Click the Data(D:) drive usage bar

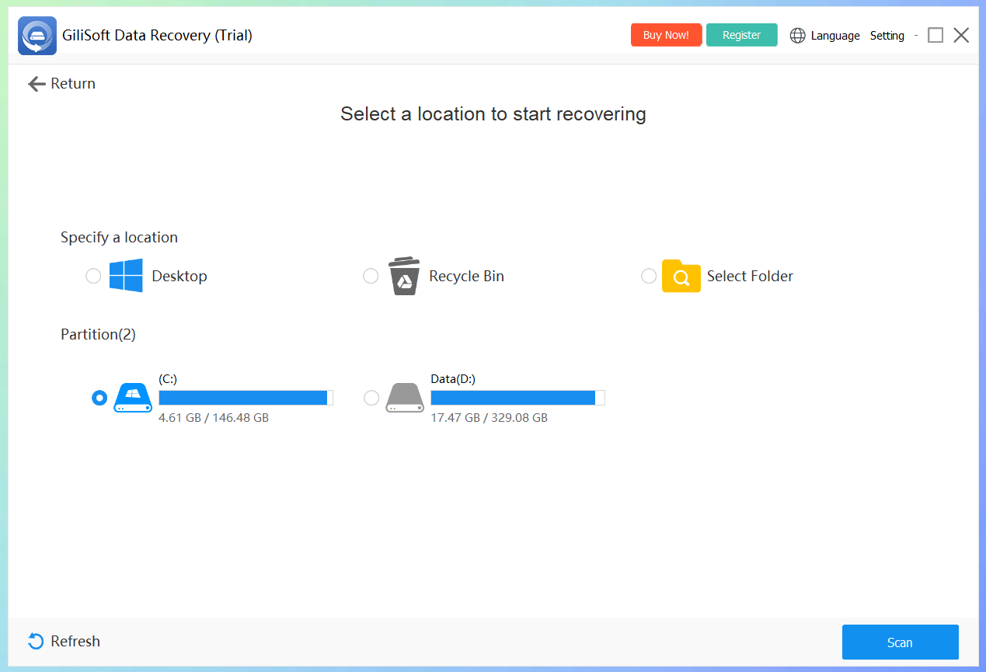(x=518, y=398)
